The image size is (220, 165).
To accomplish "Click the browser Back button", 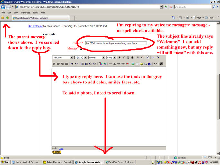I will [x=3, y=7].
